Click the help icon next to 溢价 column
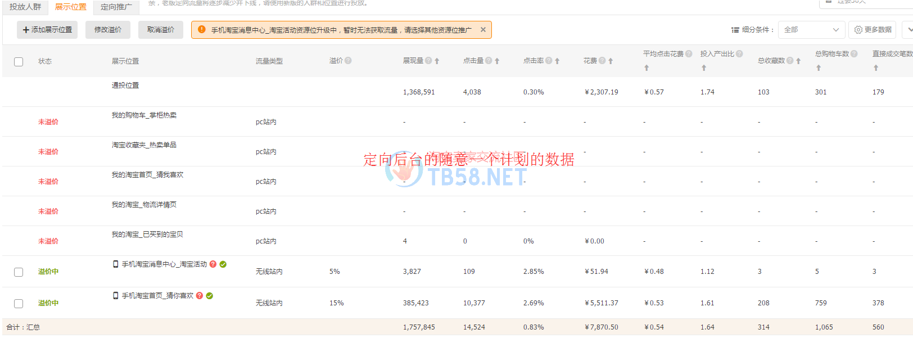913x338 pixels. click(x=348, y=61)
